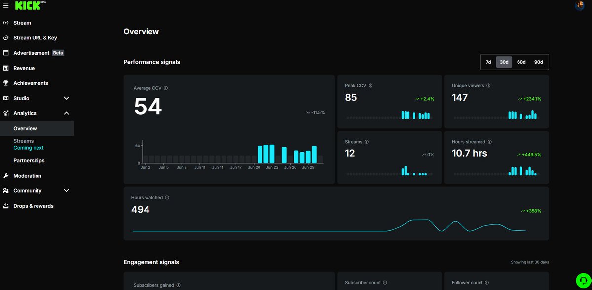Click the info icon beside Hours streamed
The width and height of the screenshot is (592, 290).
[x=489, y=142]
